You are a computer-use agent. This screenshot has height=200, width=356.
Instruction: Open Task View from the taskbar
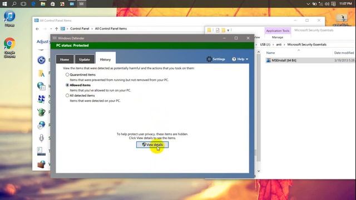[x=23, y=4]
